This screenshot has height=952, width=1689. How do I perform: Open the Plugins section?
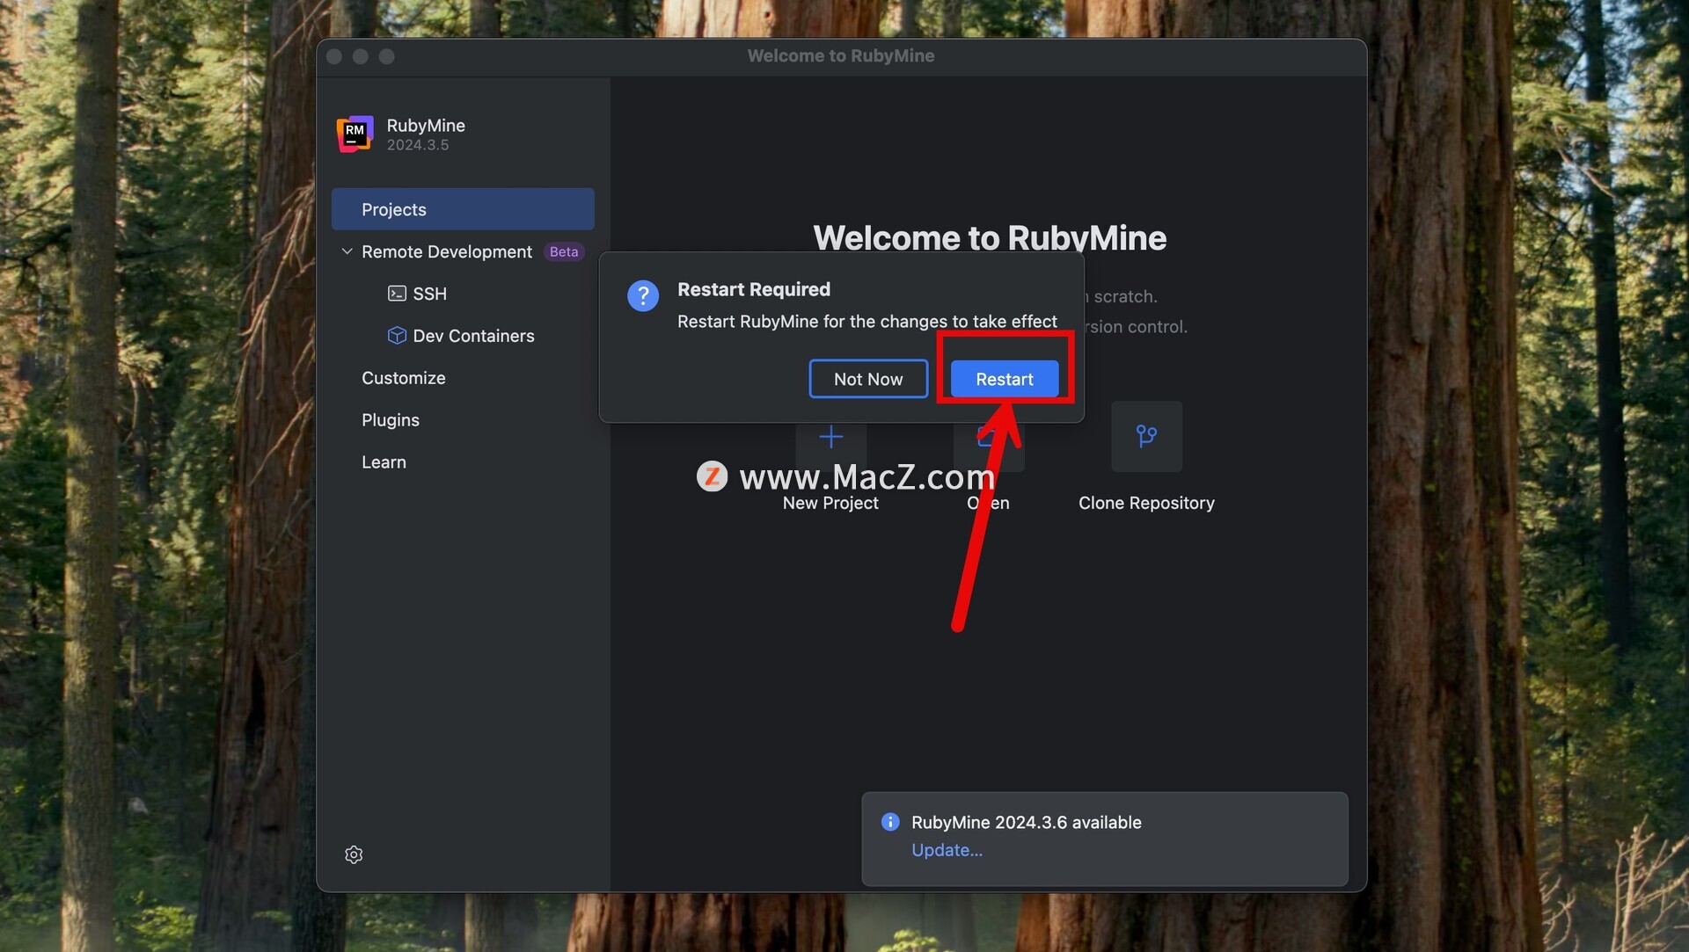coord(391,420)
